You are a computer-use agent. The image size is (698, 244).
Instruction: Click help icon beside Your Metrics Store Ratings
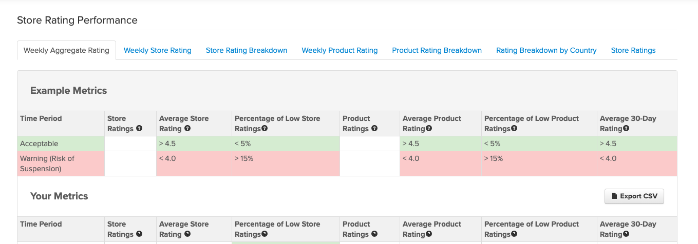(139, 235)
